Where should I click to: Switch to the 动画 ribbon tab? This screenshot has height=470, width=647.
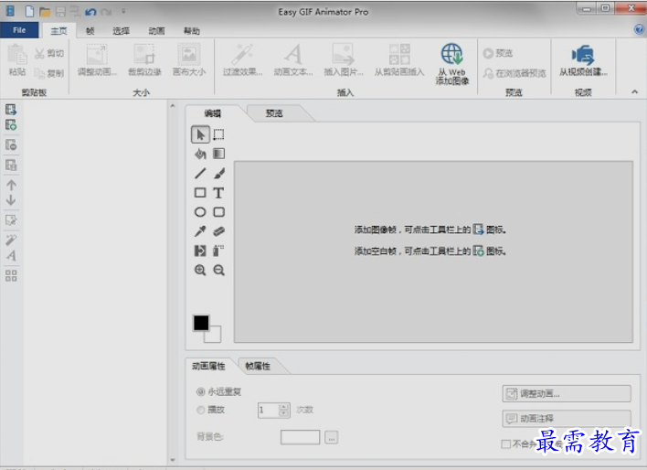point(156,31)
